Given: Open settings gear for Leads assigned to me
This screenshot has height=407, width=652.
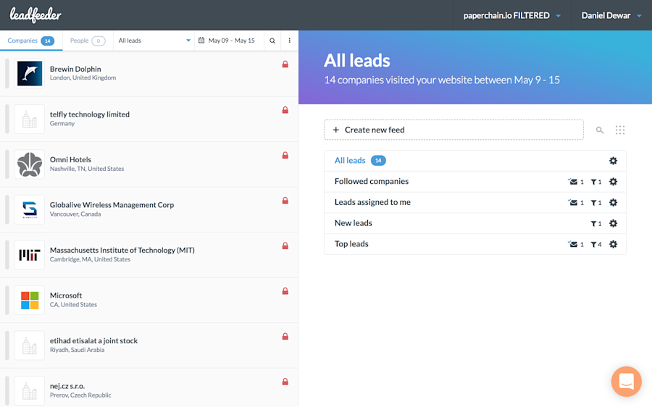Looking at the screenshot, I should (614, 203).
